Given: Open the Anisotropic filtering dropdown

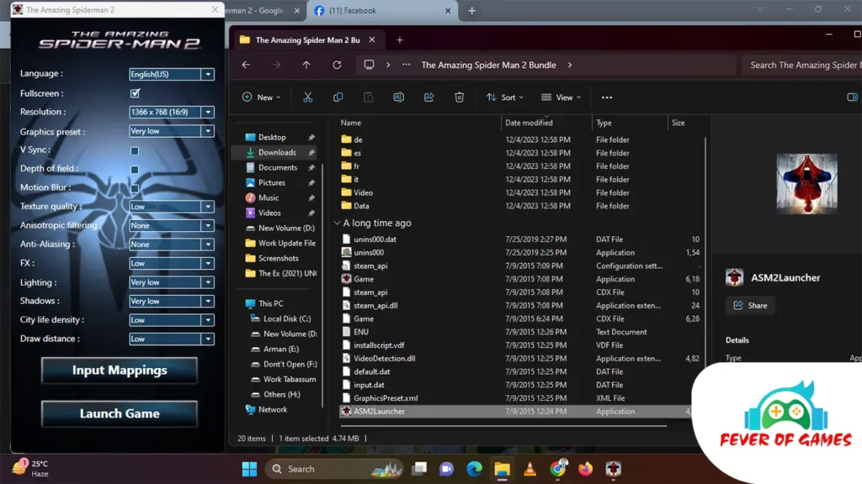Looking at the screenshot, I should coord(172,225).
